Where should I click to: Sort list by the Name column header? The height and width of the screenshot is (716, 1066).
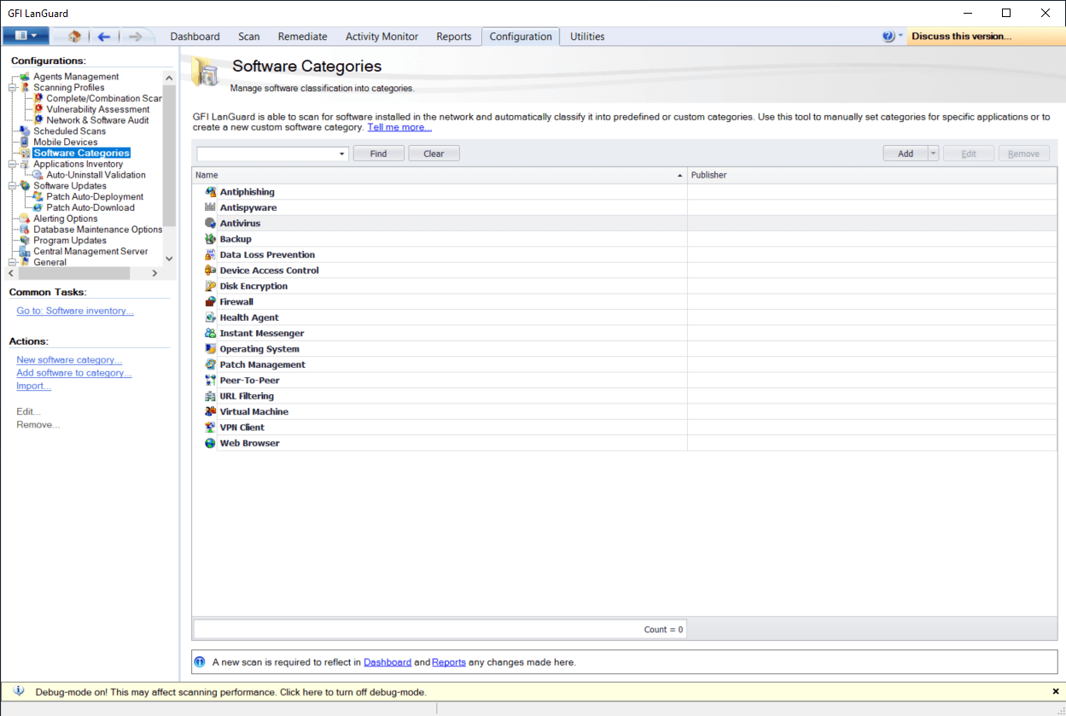click(440, 175)
